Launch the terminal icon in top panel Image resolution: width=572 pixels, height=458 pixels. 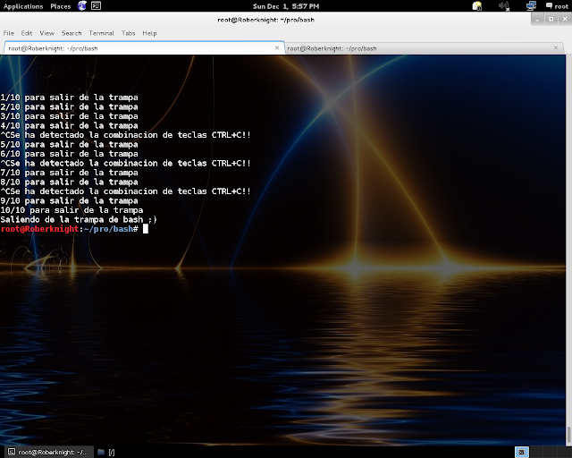96,6
